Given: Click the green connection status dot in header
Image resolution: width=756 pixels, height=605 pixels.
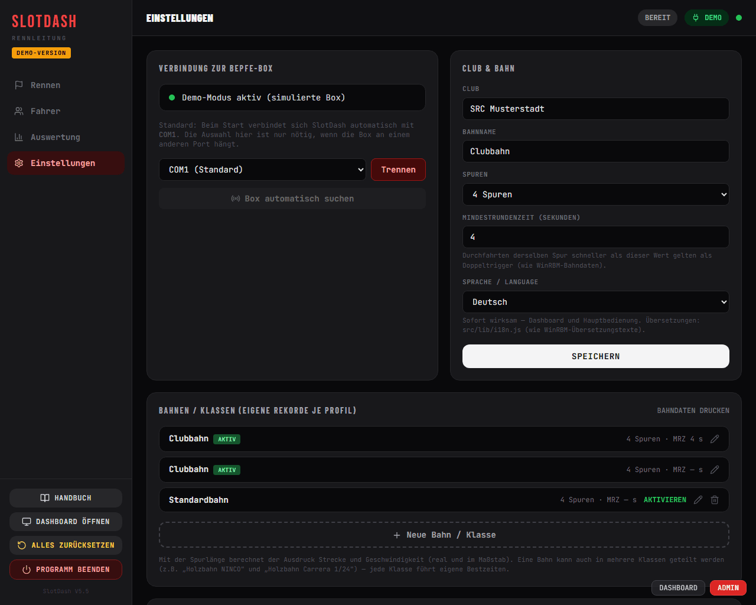Looking at the screenshot, I should 739,18.
